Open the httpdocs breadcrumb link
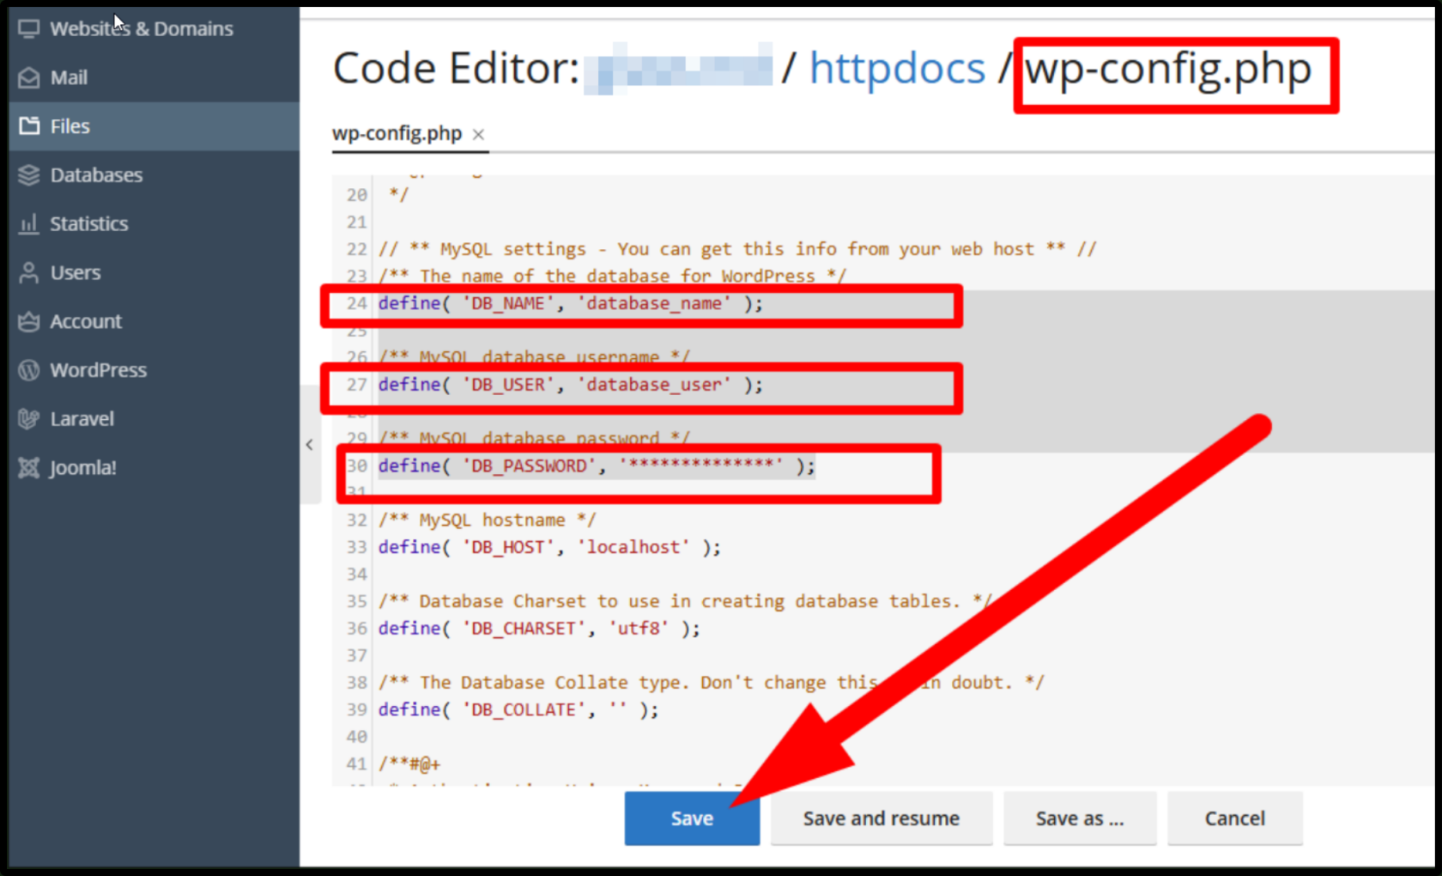The image size is (1442, 876). (x=897, y=69)
